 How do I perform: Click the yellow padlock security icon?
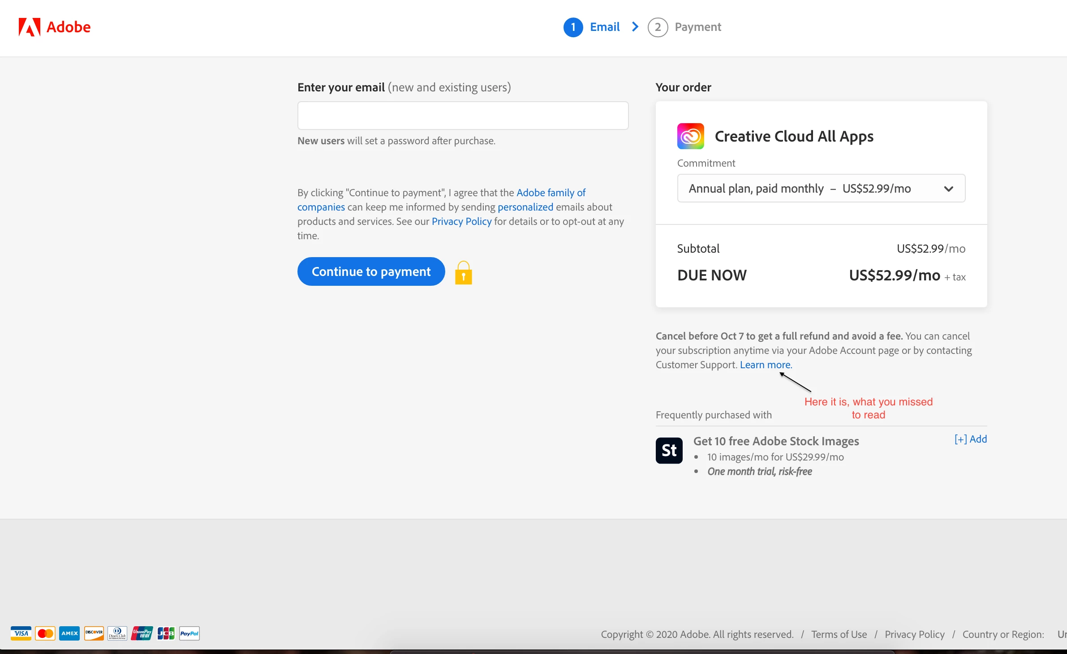[463, 273]
